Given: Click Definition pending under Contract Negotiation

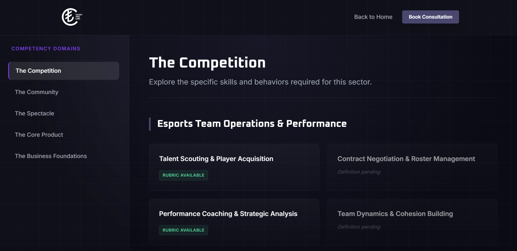Looking at the screenshot, I should click(x=359, y=172).
